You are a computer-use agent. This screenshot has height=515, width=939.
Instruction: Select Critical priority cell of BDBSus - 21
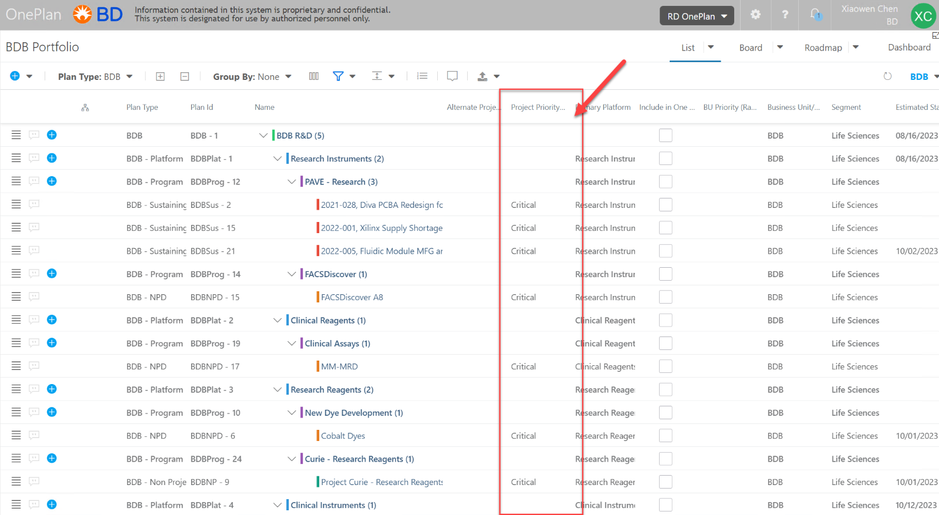click(x=523, y=251)
